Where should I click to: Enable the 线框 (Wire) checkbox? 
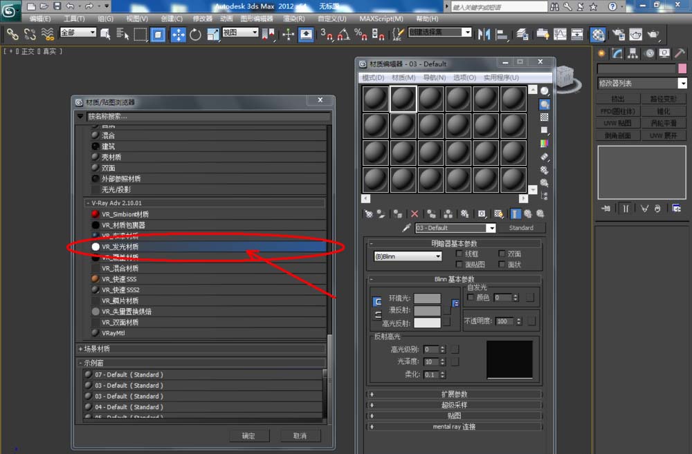(x=459, y=254)
